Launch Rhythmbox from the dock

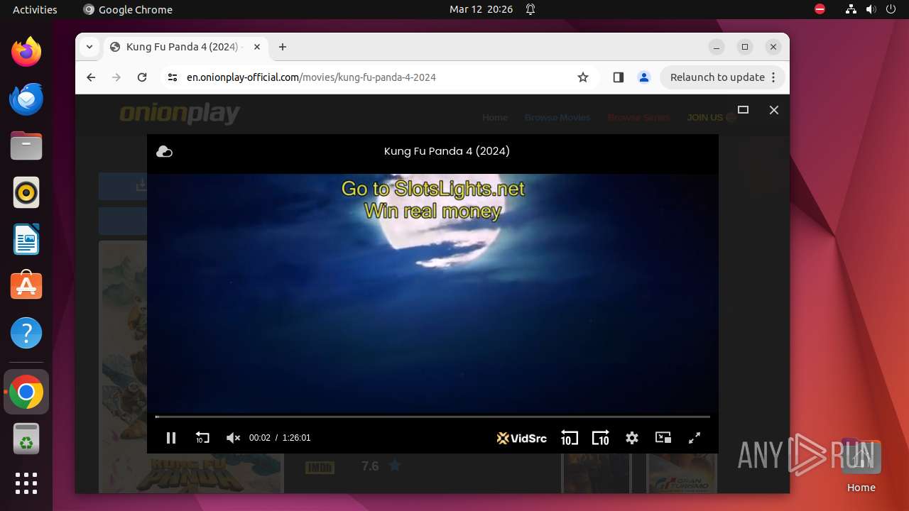(x=26, y=192)
